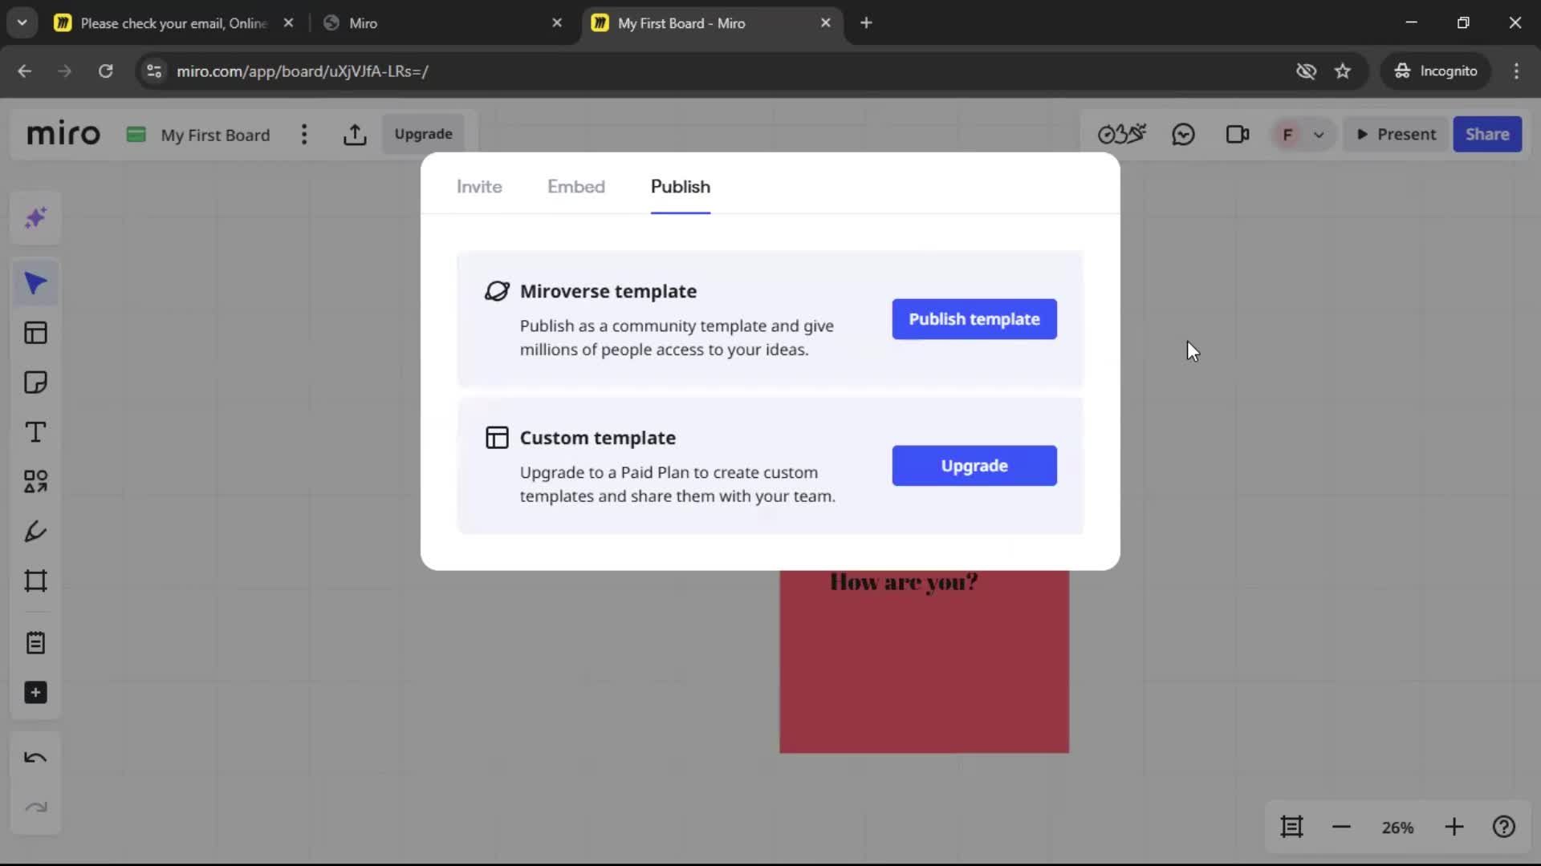This screenshot has width=1541, height=866.
Task: Select the Text tool
Action: click(35, 432)
